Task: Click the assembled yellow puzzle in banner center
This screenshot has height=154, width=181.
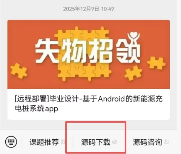Action: [x=83, y=54]
